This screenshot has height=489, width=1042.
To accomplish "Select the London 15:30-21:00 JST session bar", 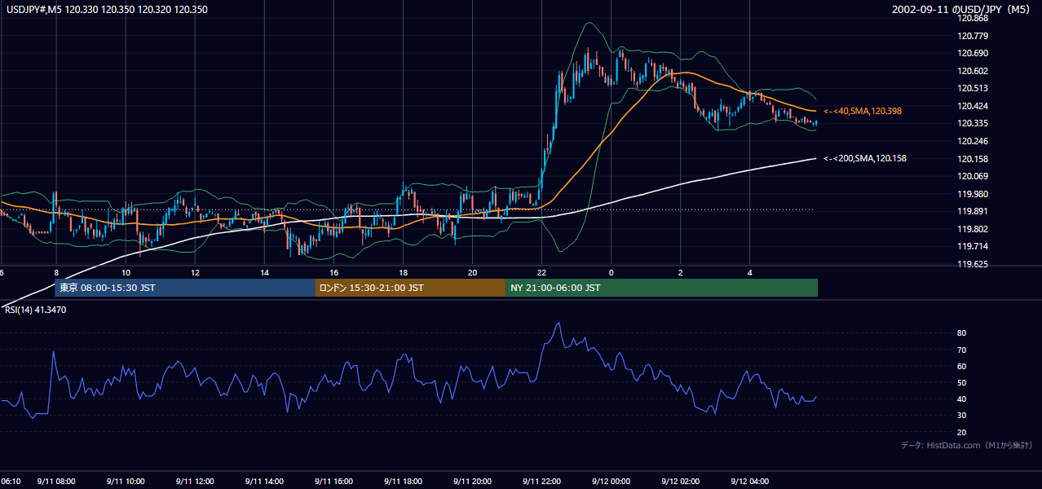I will coord(410,288).
